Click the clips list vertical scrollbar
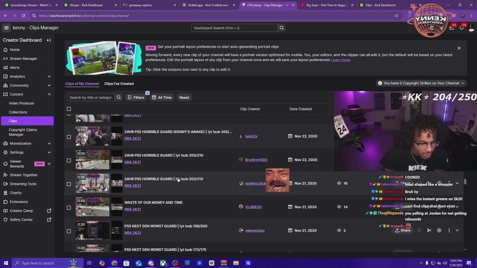This screenshot has width=477, height=268. coord(465,181)
